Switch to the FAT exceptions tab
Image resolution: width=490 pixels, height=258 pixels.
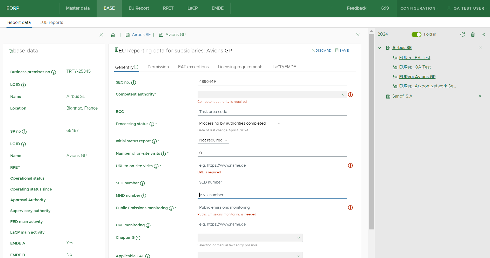coord(193,67)
